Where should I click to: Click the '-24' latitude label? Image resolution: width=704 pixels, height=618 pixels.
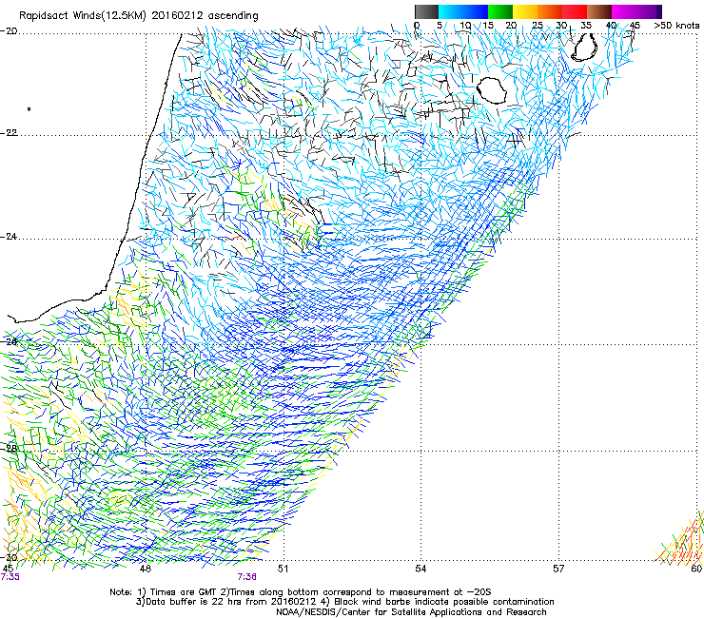[9, 237]
